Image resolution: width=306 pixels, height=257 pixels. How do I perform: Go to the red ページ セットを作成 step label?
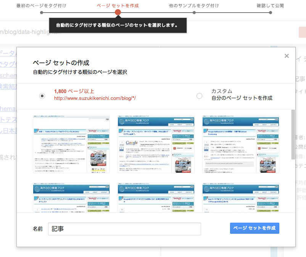[118, 6]
